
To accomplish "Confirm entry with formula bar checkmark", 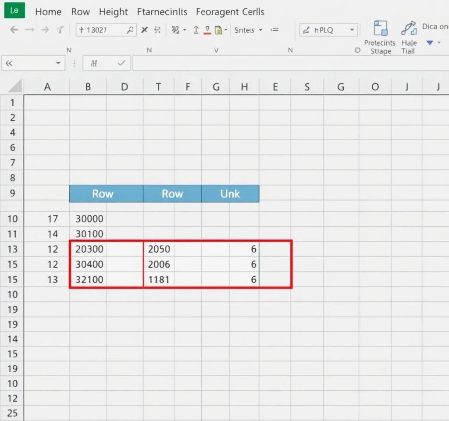I will pos(122,64).
